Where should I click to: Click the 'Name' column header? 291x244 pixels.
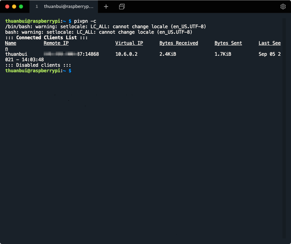click(11, 43)
